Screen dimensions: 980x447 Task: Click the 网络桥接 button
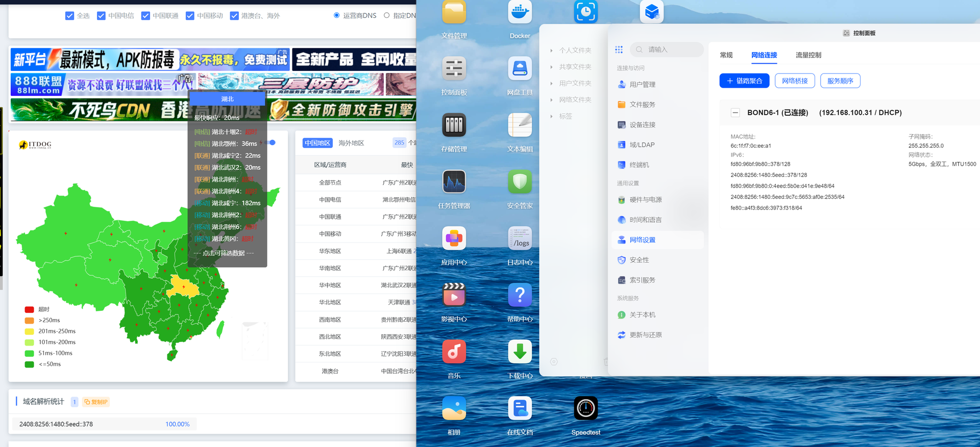pos(795,81)
